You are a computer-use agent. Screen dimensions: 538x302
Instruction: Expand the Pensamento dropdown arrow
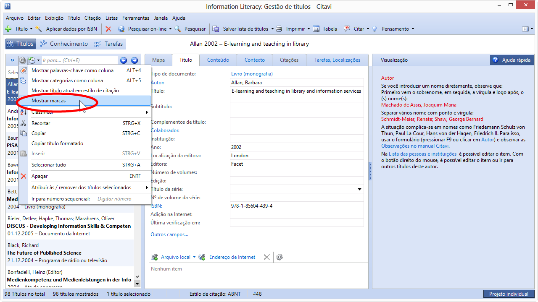413,29
